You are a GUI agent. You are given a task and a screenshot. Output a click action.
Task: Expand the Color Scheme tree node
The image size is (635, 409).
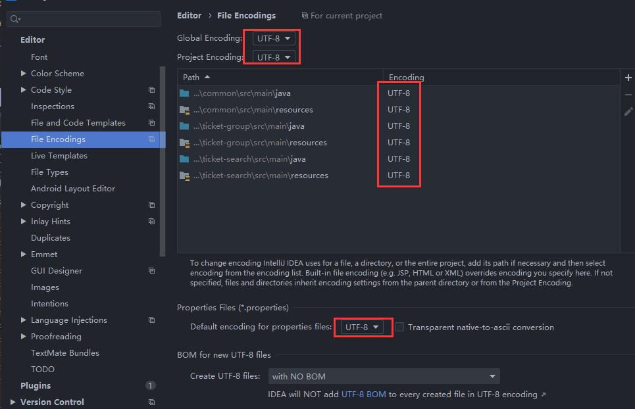pos(24,73)
